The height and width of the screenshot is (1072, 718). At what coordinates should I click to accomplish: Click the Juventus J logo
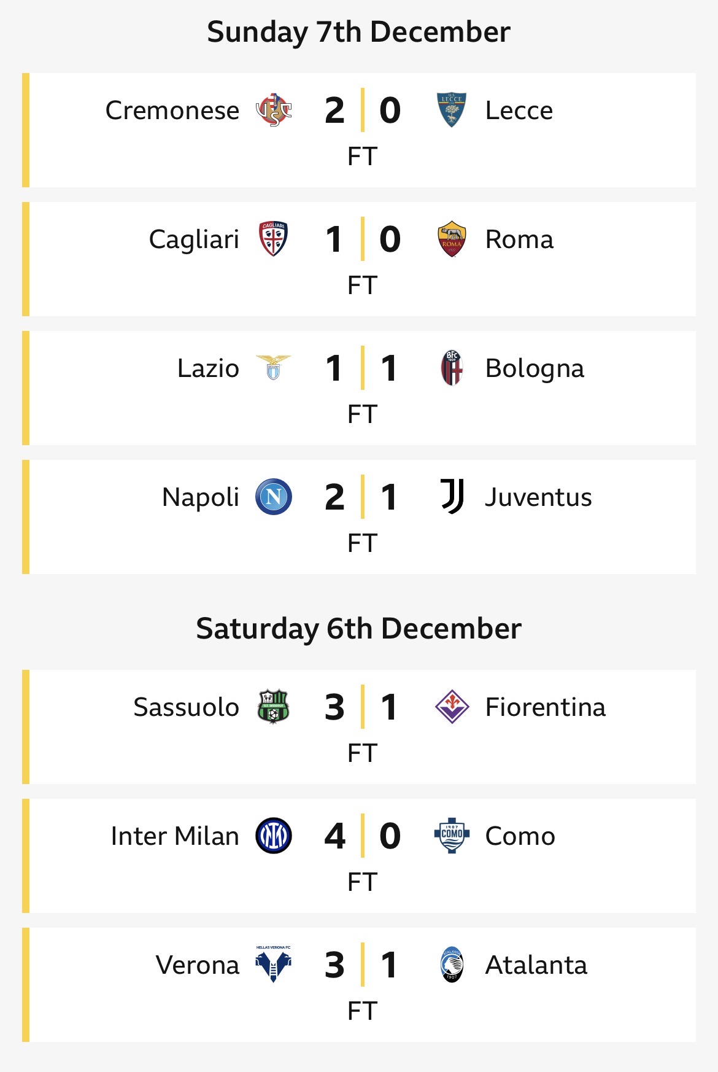click(452, 497)
